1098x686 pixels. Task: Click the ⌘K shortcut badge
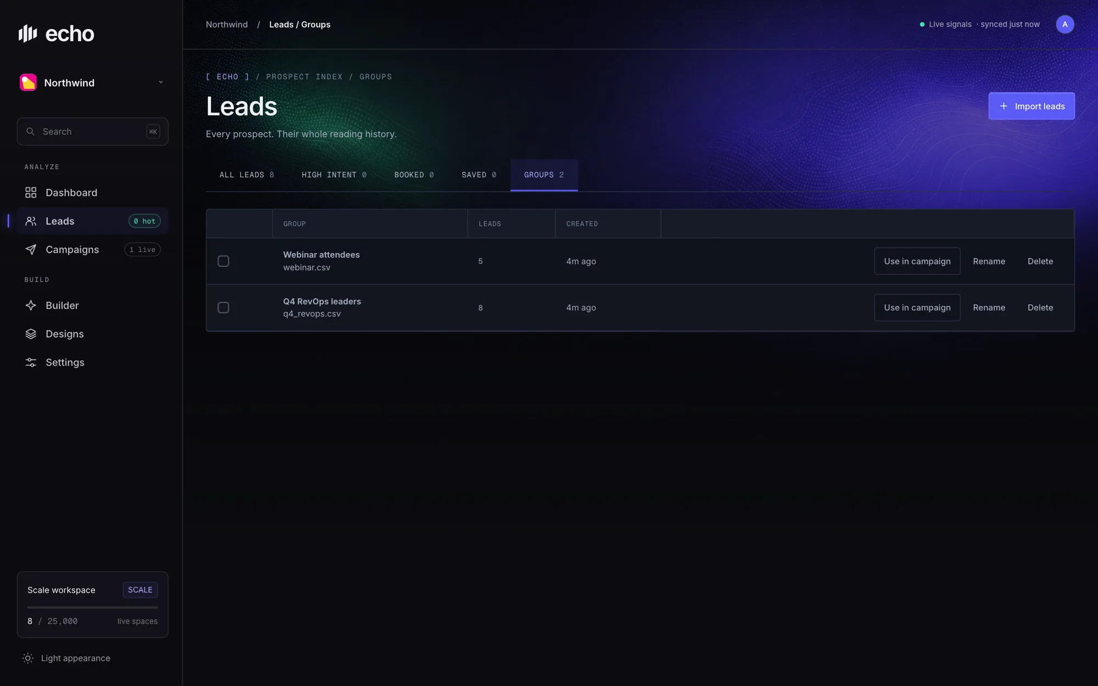(153, 132)
